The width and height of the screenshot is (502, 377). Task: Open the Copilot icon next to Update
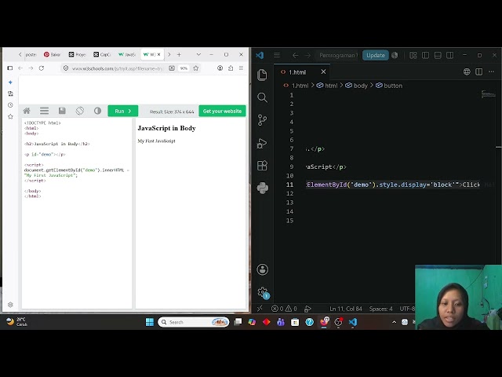pyautogui.click(x=395, y=55)
